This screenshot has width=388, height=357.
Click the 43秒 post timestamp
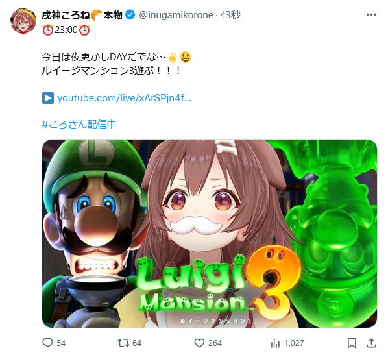(x=230, y=15)
